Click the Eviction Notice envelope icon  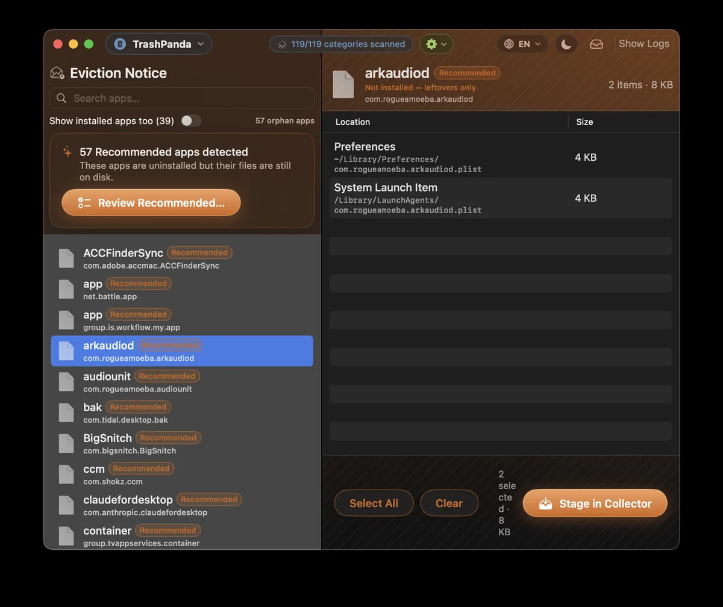point(57,73)
